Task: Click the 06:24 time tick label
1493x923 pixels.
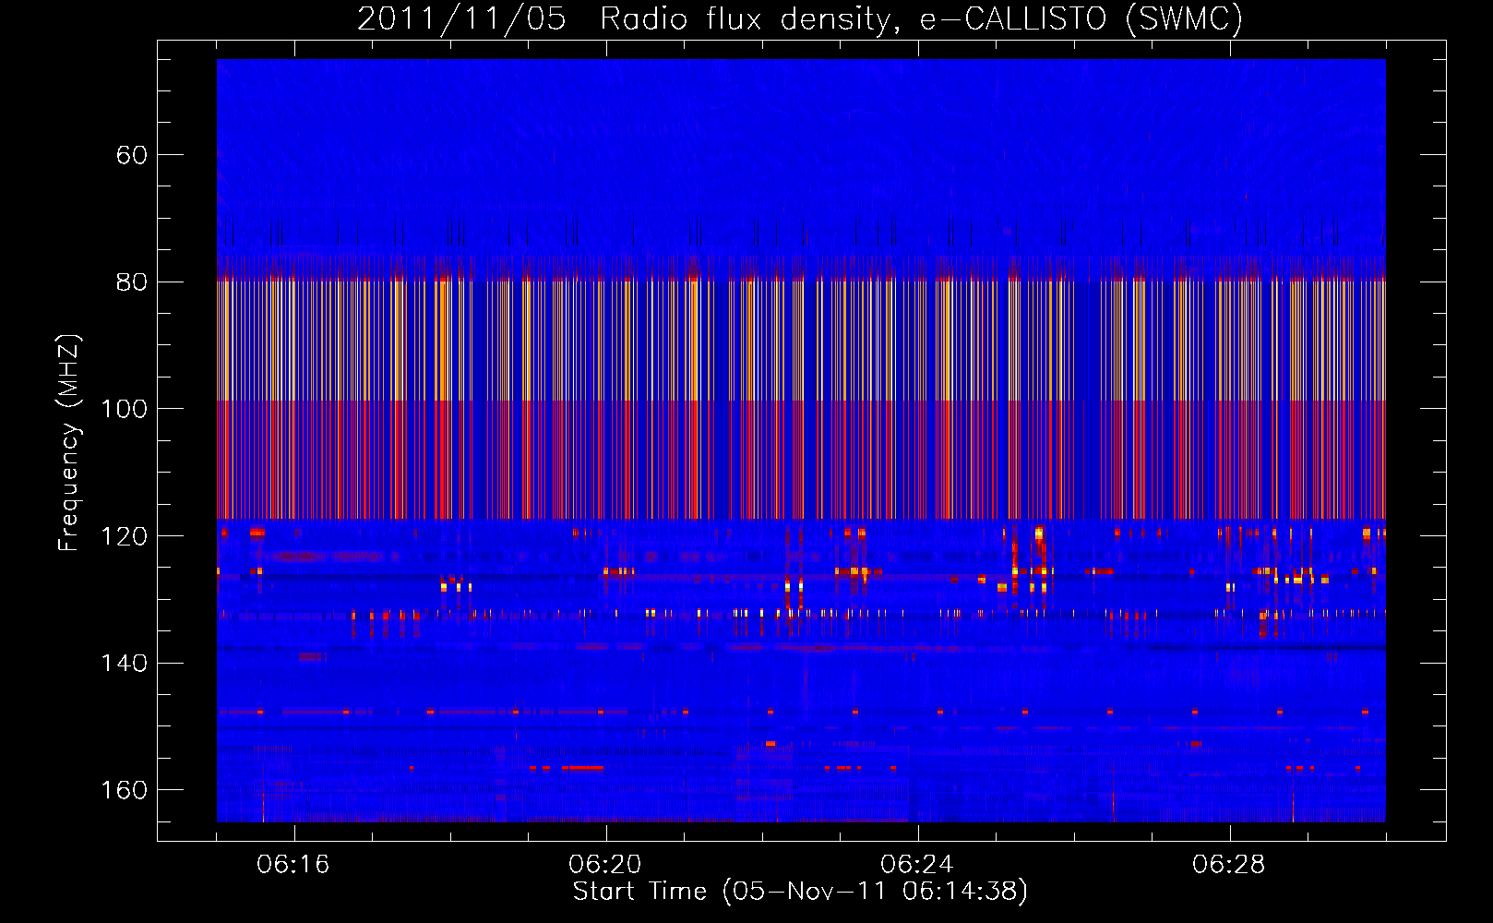Action: pyautogui.click(x=917, y=864)
